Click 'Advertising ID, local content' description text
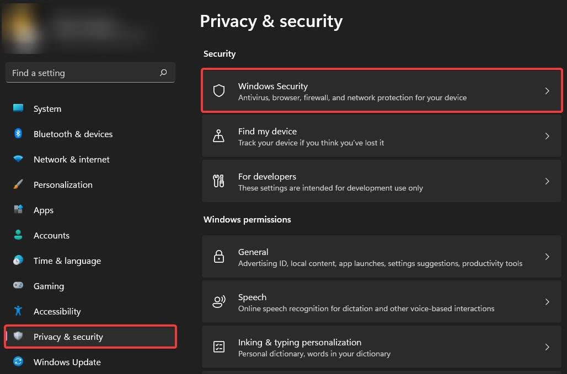567x374 pixels. pos(380,263)
